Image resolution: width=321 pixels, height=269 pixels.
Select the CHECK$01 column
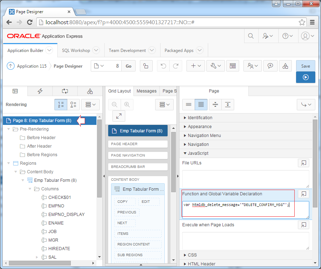pos(59,197)
